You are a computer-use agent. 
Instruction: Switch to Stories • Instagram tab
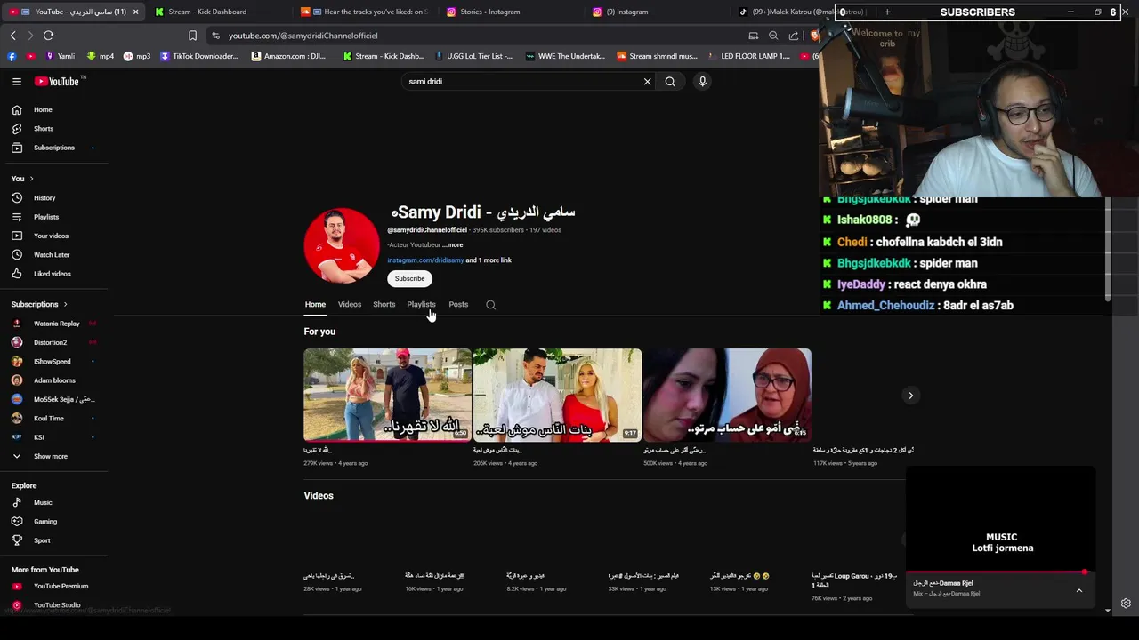tap(490, 12)
